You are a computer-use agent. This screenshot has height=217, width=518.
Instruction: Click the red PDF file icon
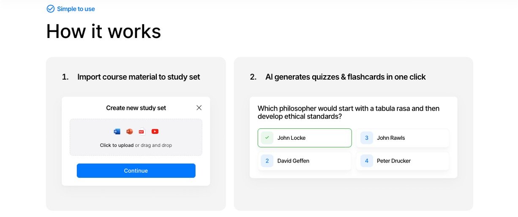[142, 131]
